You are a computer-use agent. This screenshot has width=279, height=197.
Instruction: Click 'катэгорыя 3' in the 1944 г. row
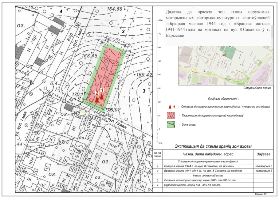tap(264, 166)
